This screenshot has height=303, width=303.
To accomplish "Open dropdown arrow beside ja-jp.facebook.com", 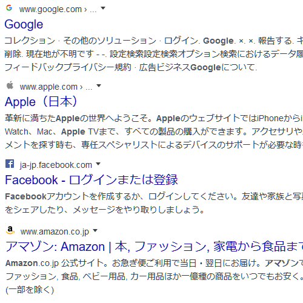I will tap(98, 164).
